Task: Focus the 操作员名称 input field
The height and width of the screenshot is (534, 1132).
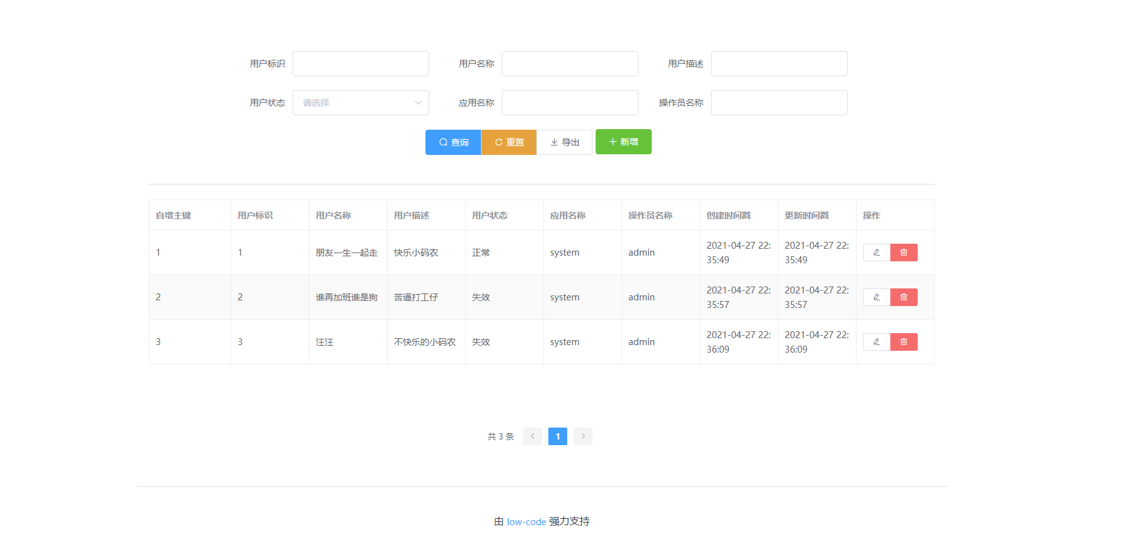Action: coord(779,103)
